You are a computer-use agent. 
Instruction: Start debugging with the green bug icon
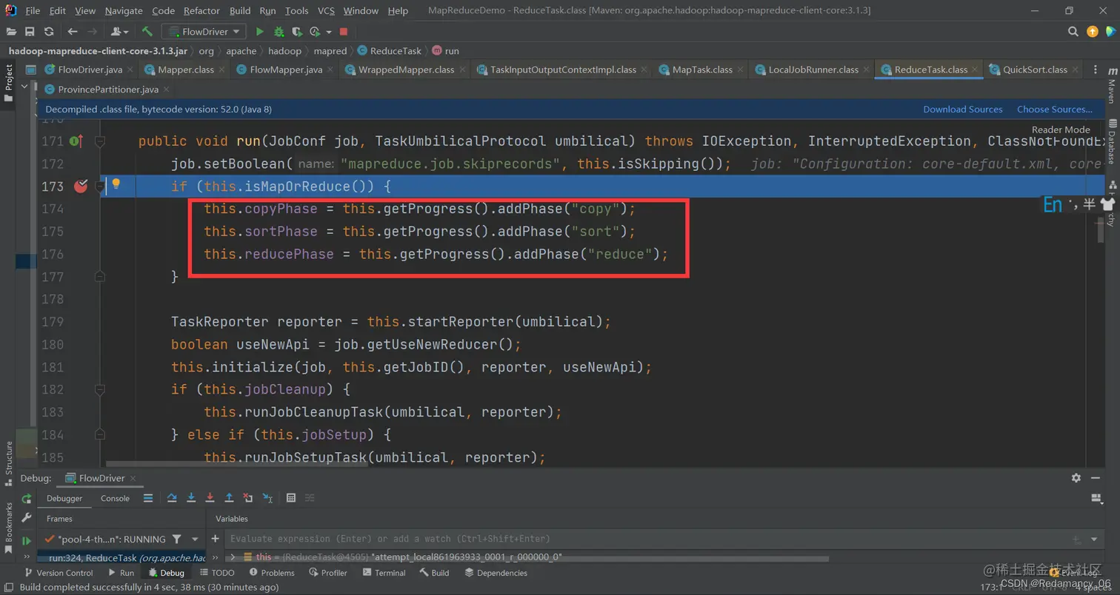click(x=279, y=32)
